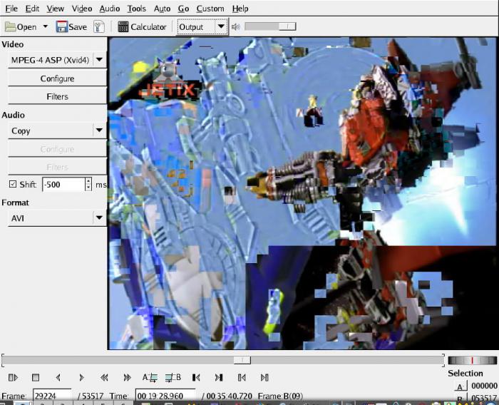Screen dimensions: 499x405
Task: Open the Go menu
Action: point(183,9)
